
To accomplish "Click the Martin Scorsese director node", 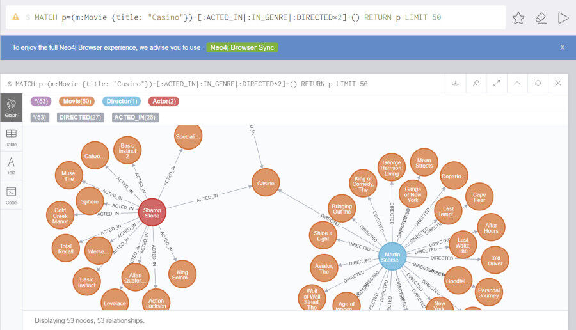I will 392,256.
